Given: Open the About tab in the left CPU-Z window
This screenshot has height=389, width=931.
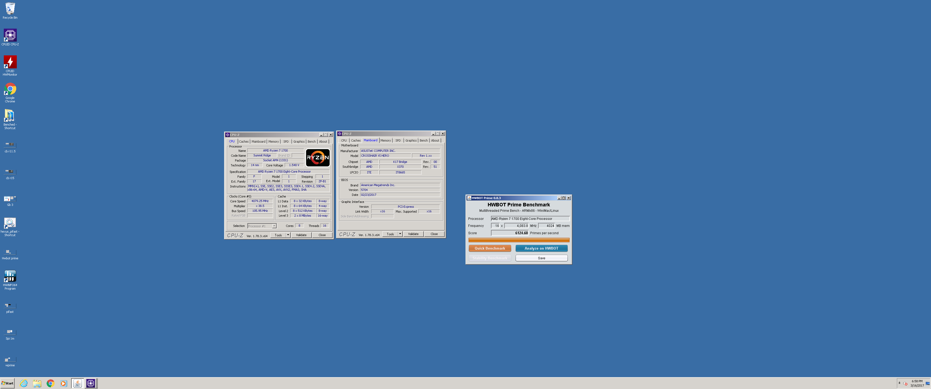Looking at the screenshot, I should pos(323,142).
